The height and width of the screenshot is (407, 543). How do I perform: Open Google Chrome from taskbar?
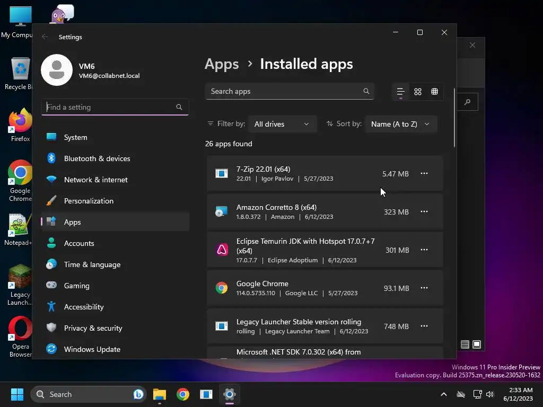click(x=183, y=394)
